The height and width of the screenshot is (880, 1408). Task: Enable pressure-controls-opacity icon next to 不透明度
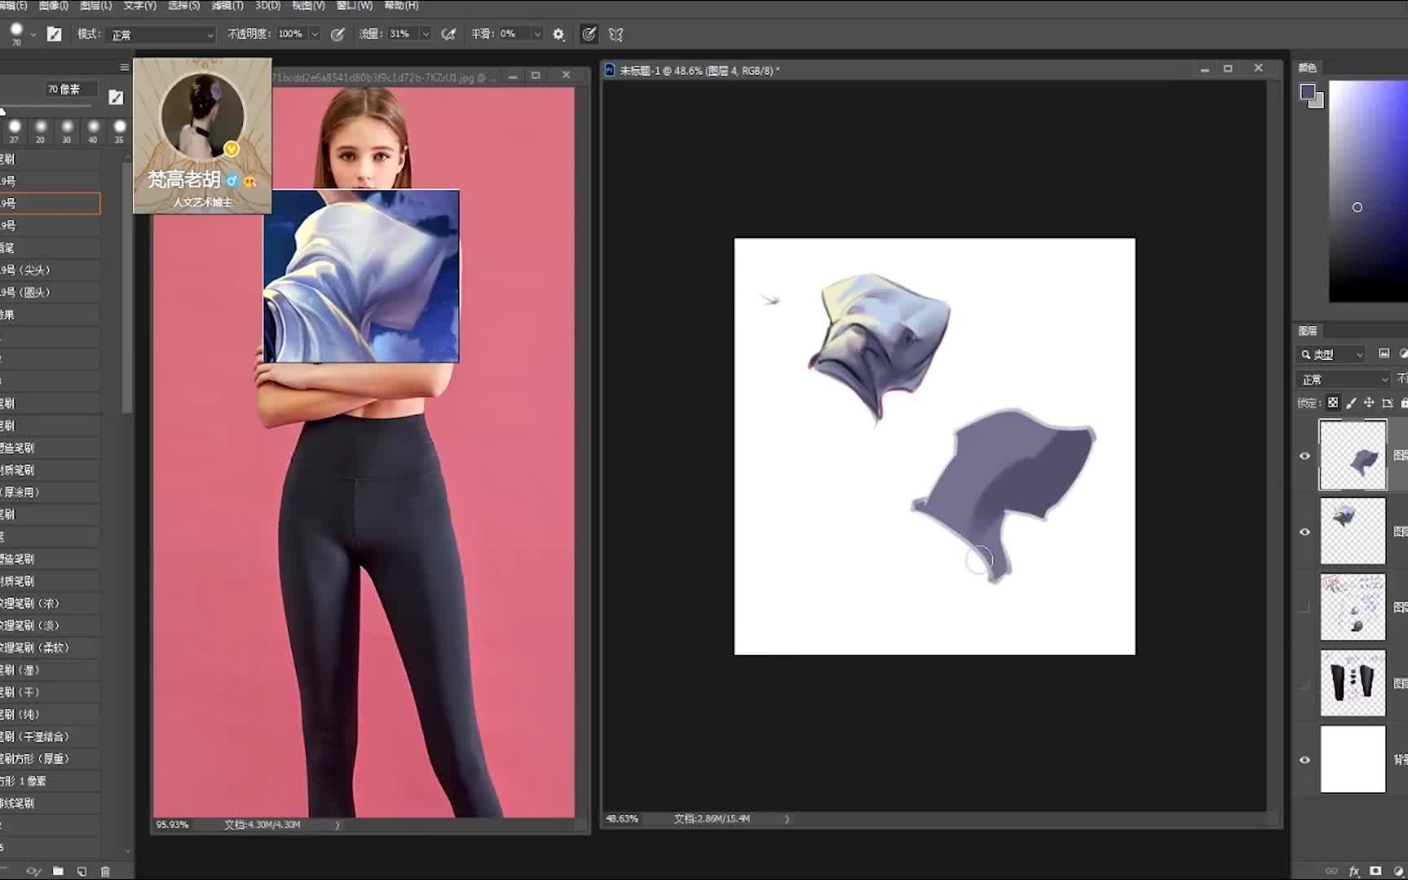point(339,34)
